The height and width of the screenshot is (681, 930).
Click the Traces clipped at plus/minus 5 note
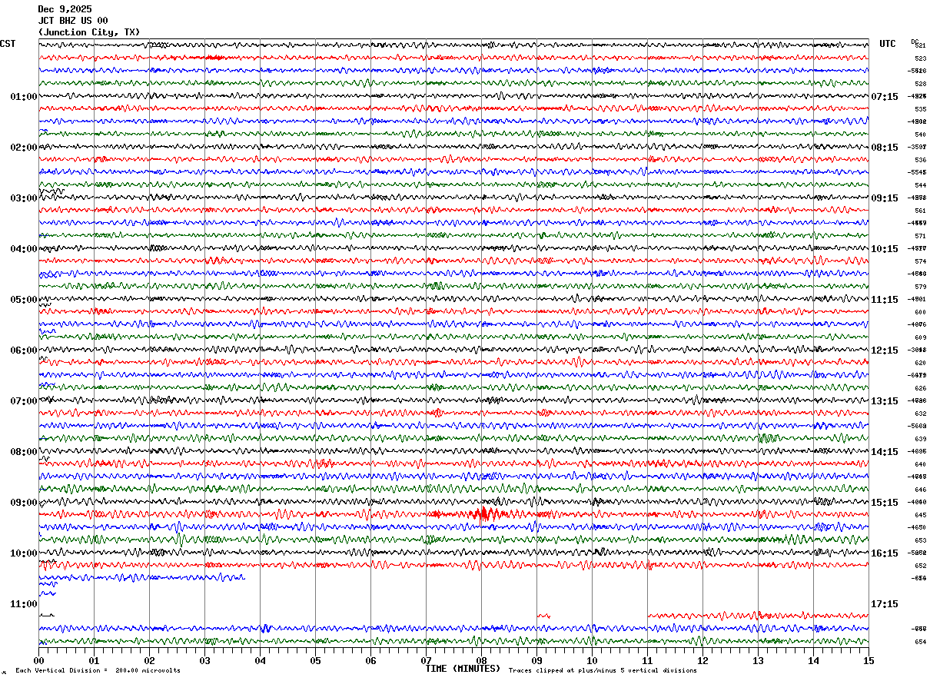(603, 670)
